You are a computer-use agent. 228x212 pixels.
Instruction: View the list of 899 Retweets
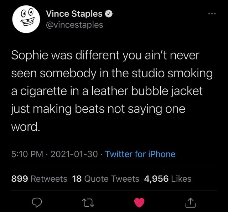click(x=39, y=179)
